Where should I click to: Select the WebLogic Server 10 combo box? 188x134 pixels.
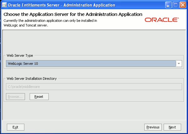(94, 64)
